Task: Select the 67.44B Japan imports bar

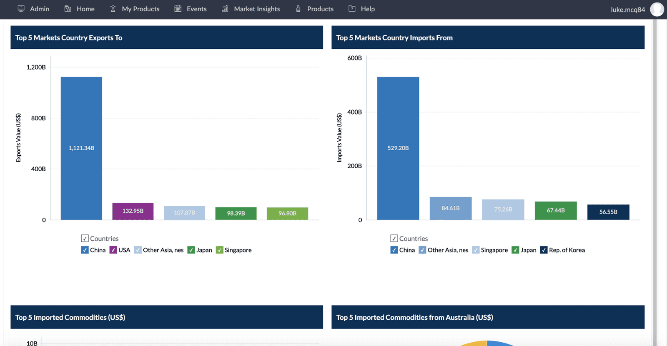Action: click(556, 211)
